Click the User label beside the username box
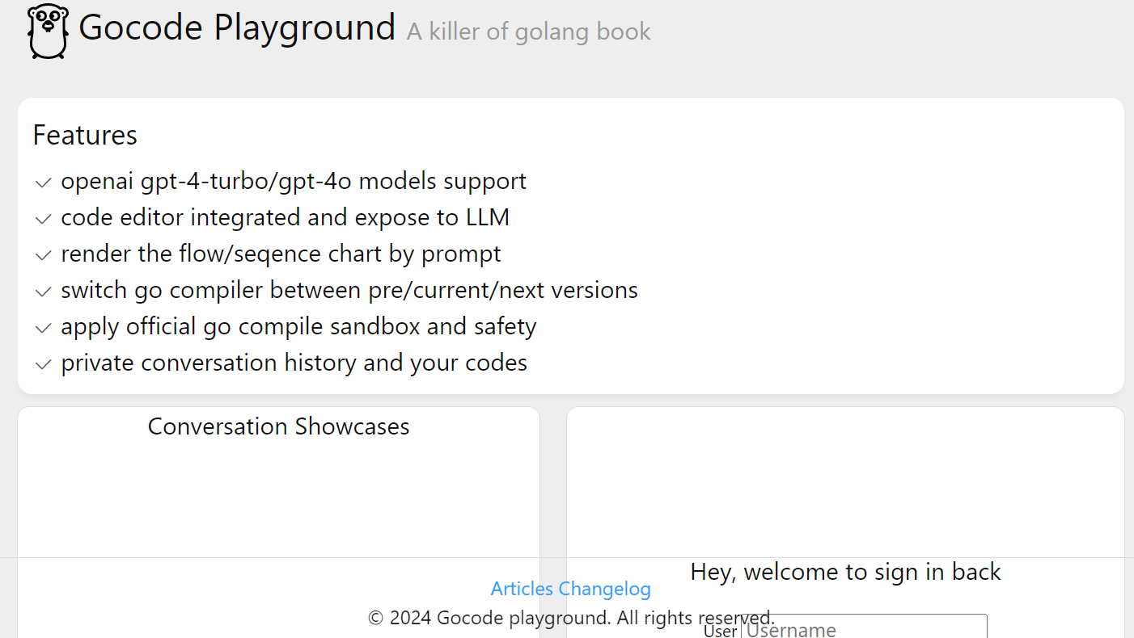The image size is (1134, 638). click(x=720, y=631)
